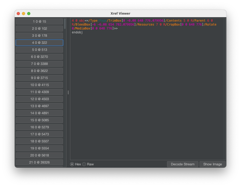Viewport: 241px width, 187px height.
Task: Select entry 12 0 @ 4503
Action: tap(39, 99)
